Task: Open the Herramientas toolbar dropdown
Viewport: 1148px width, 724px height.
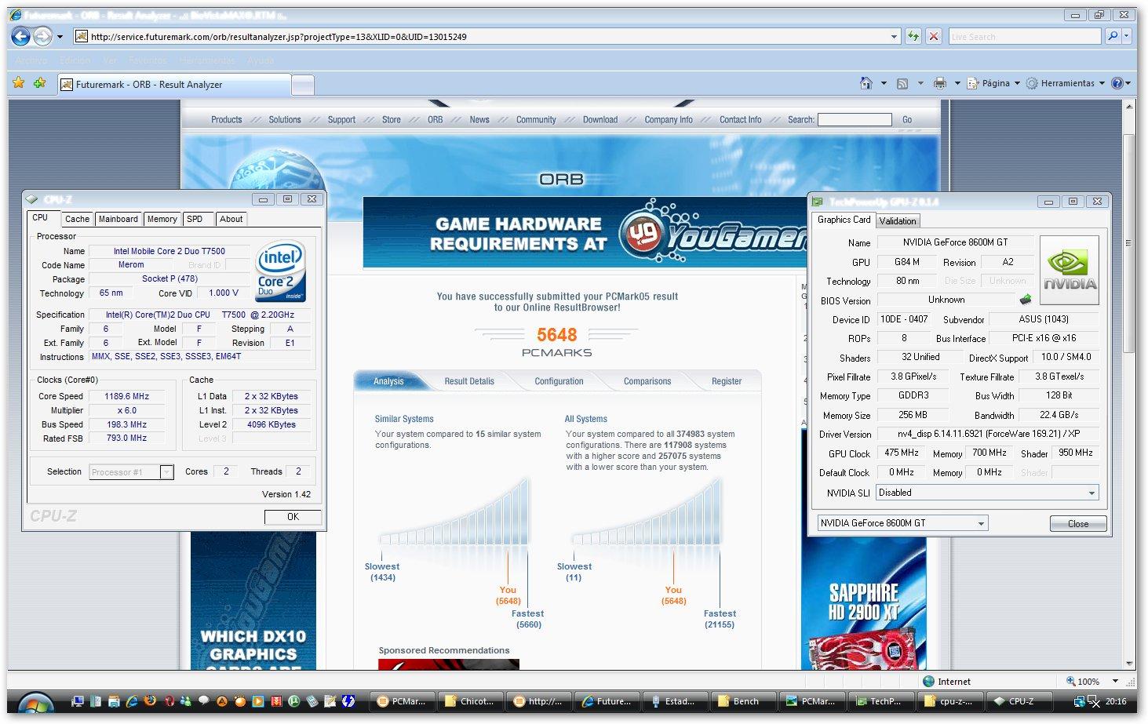Action: (x=1066, y=83)
